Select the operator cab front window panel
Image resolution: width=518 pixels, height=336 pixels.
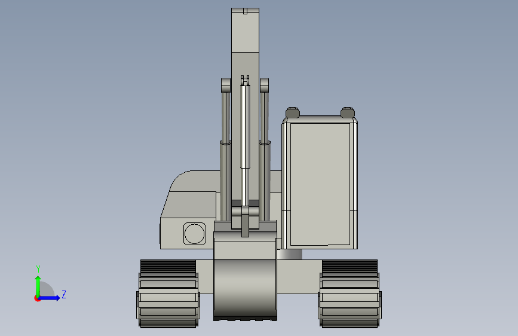[x=320, y=184]
